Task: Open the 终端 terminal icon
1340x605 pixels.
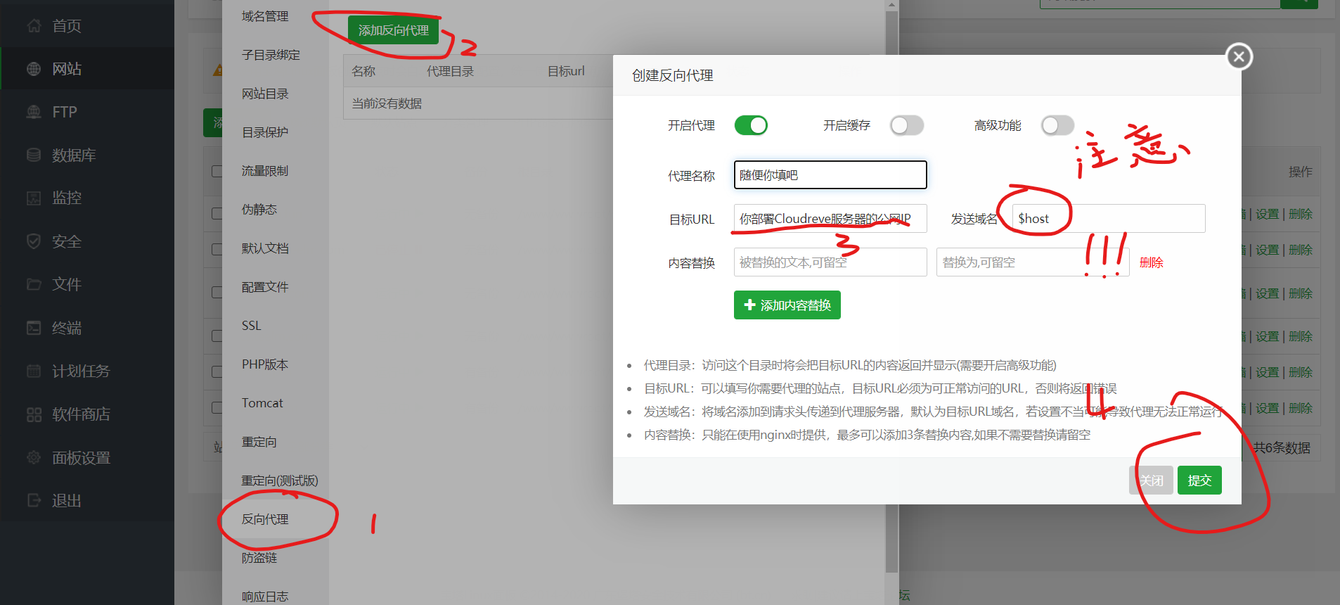Action: (34, 328)
